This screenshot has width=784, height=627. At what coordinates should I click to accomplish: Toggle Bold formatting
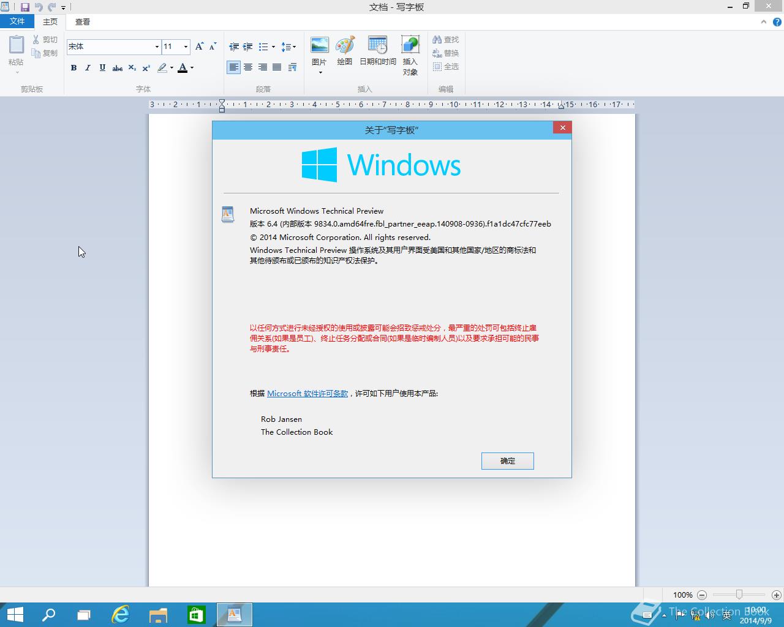point(73,68)
